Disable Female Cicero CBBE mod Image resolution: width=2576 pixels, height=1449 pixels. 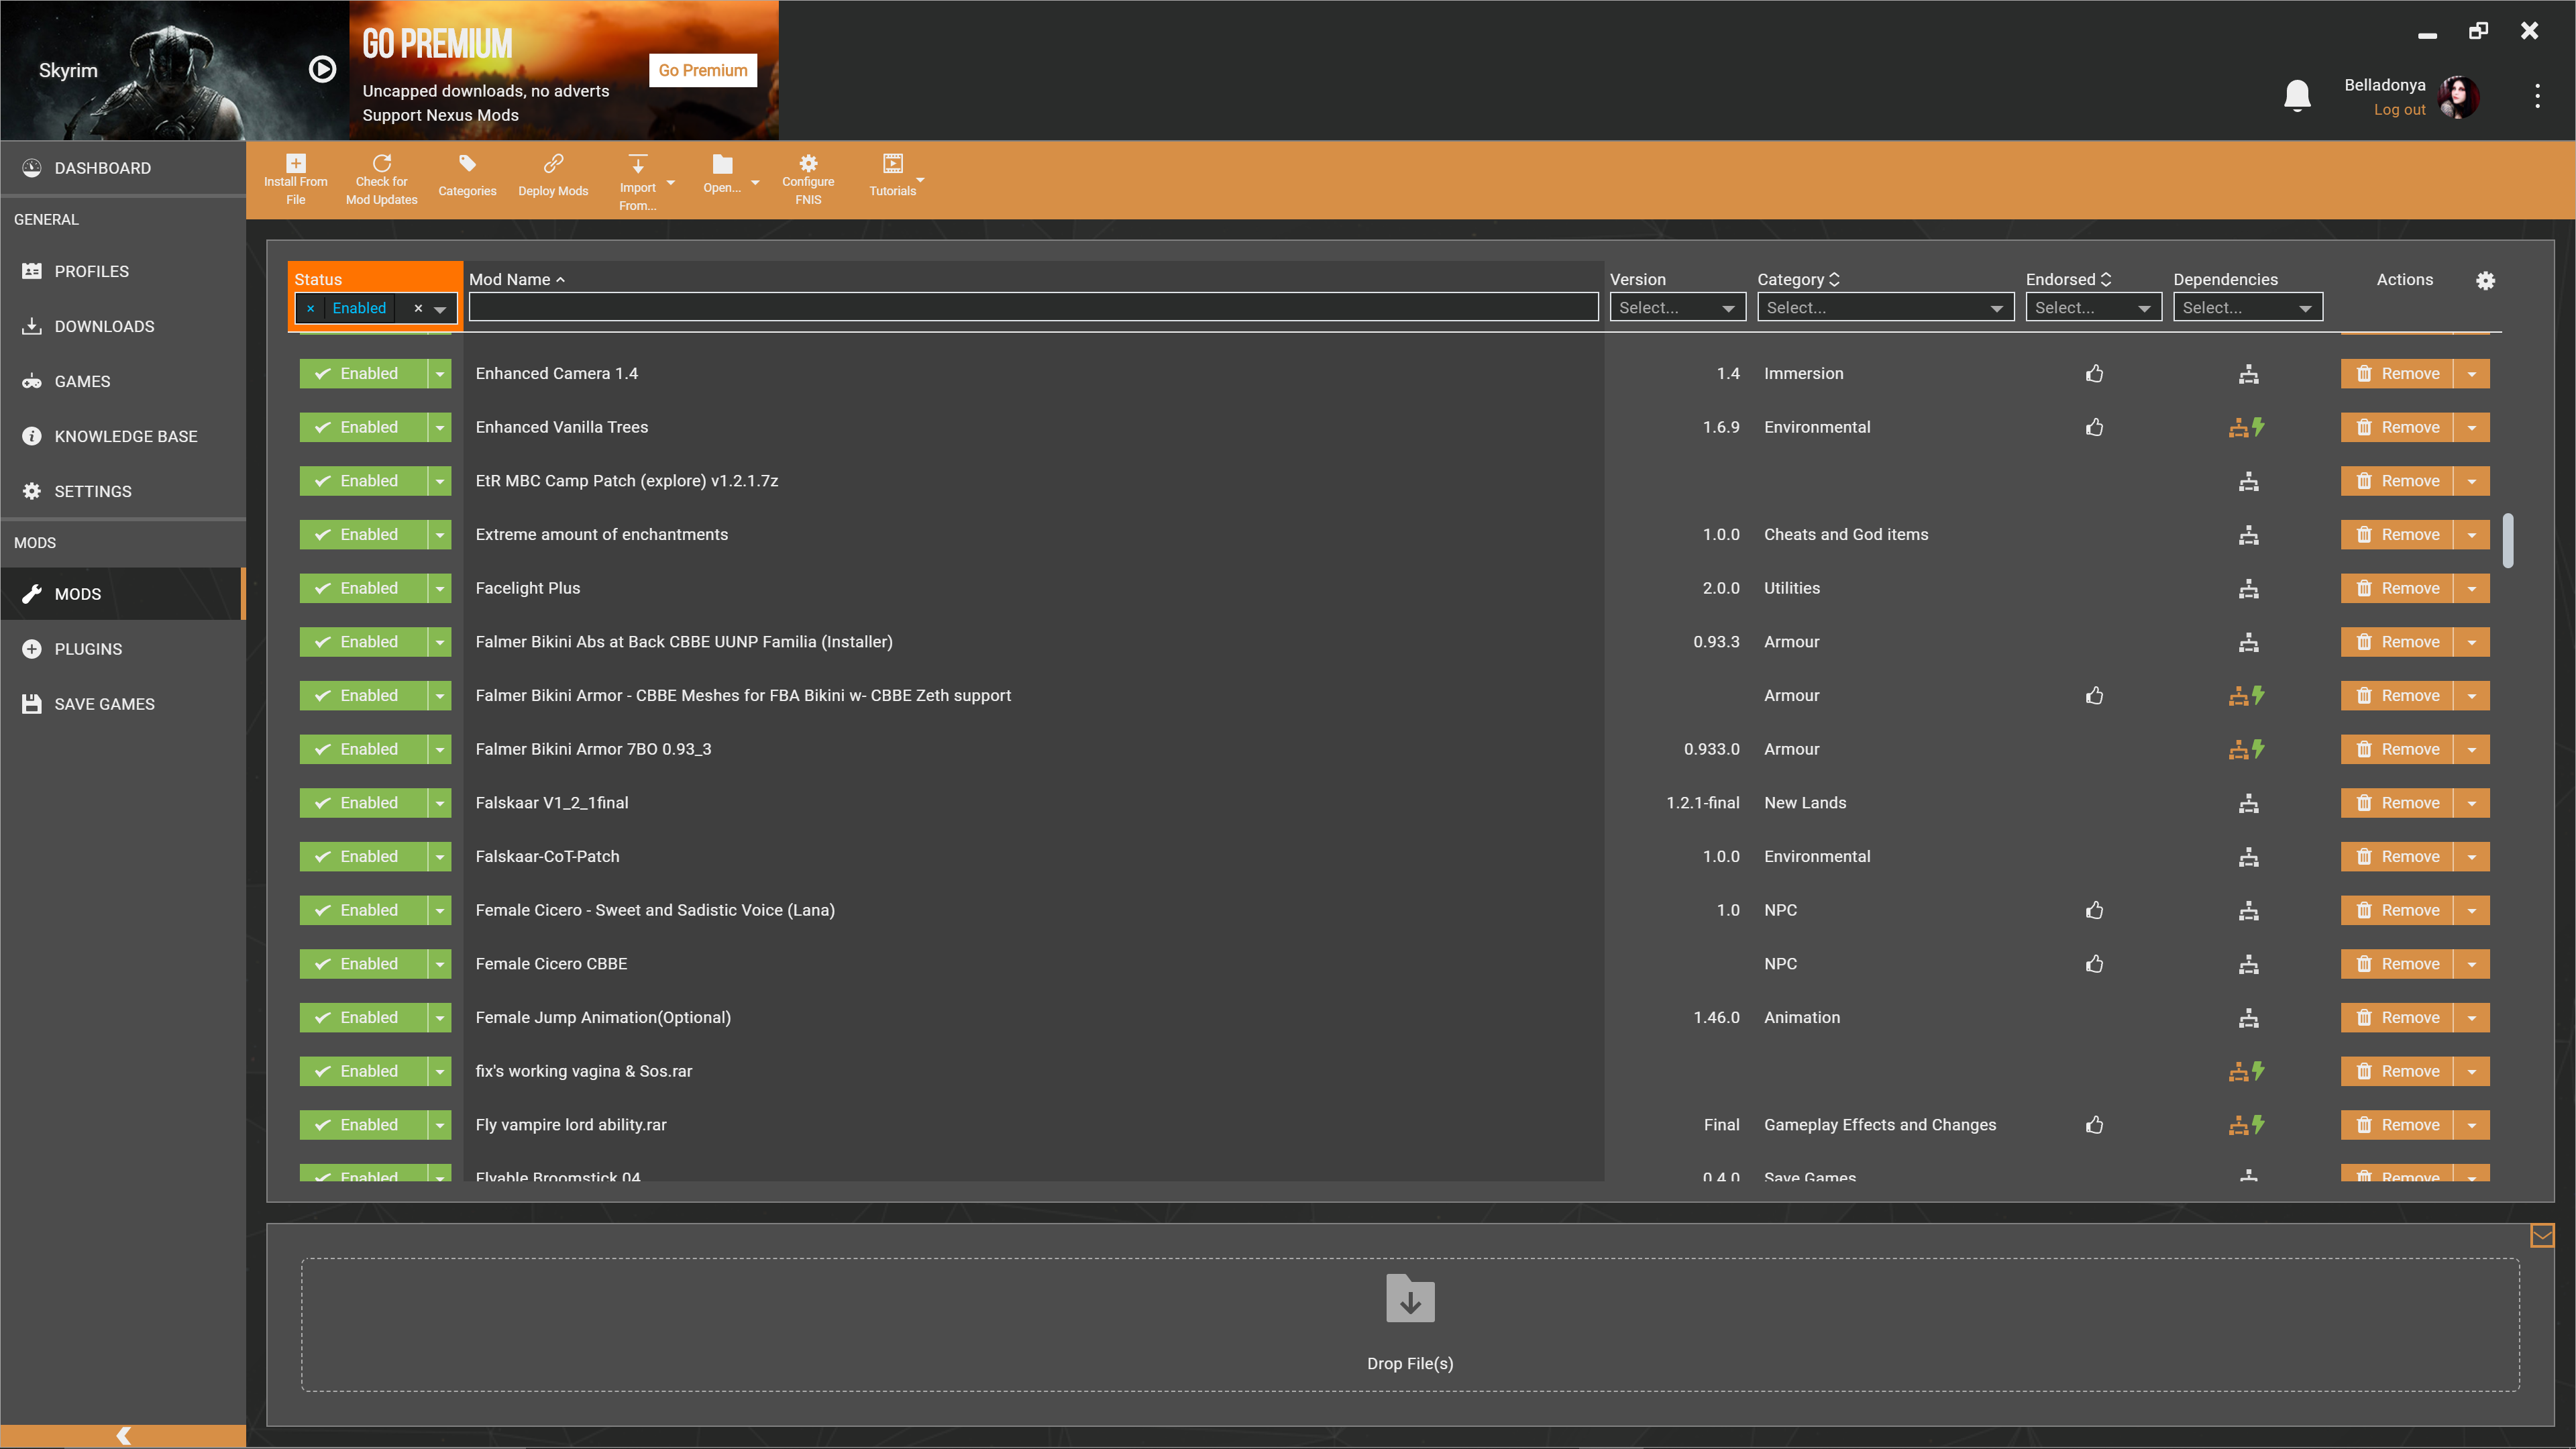[x=363, y=964]
